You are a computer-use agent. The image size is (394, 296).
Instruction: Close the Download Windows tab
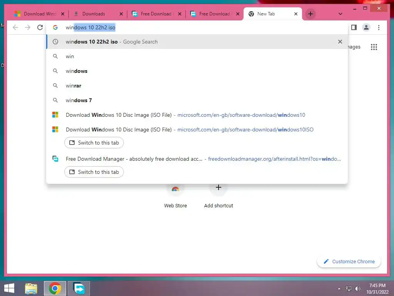[63, 14]
